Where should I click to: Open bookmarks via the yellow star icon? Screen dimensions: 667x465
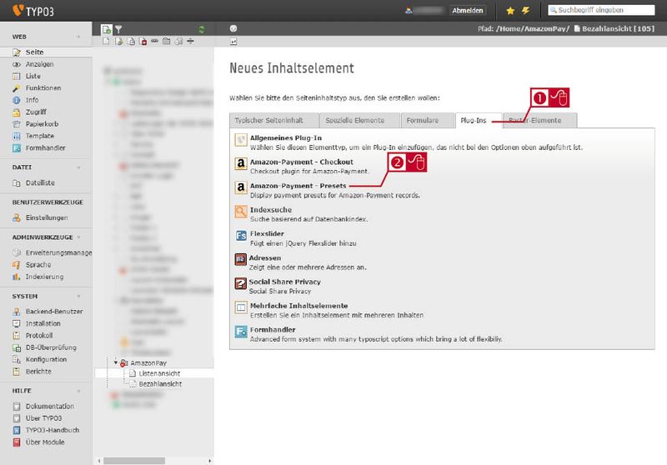[510, 11]
